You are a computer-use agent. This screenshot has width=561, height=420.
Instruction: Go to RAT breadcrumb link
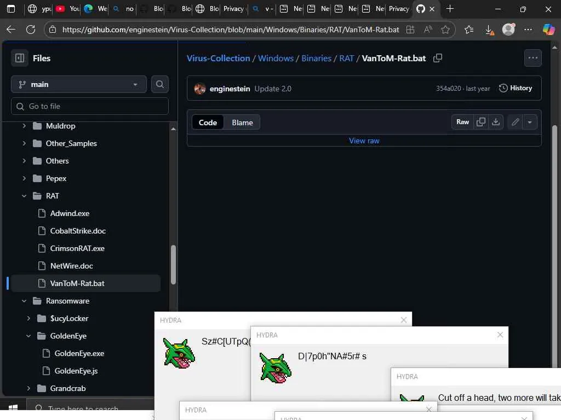point(346,58)
